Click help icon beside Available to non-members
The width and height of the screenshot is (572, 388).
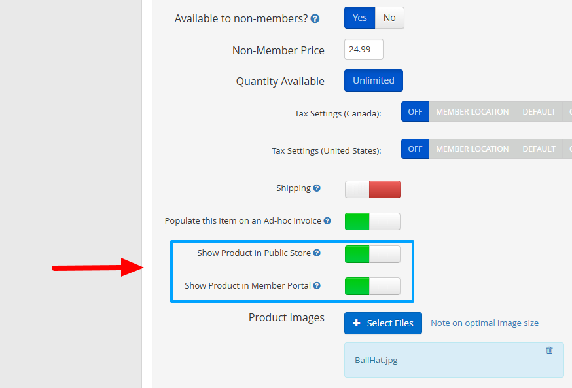pos(315,18)
